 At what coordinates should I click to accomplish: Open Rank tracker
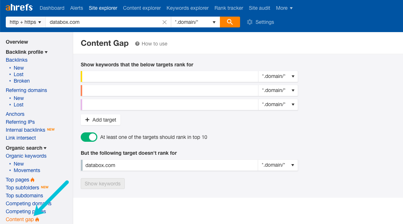coord(229,8)
